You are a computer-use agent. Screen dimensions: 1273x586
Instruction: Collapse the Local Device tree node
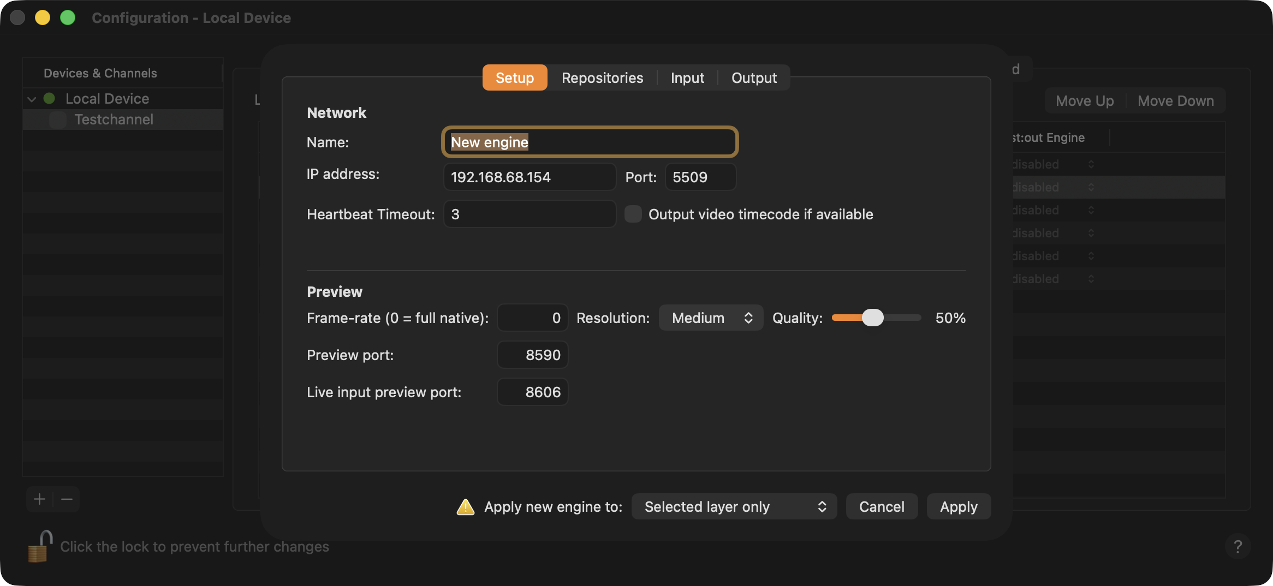coord(32,99)
